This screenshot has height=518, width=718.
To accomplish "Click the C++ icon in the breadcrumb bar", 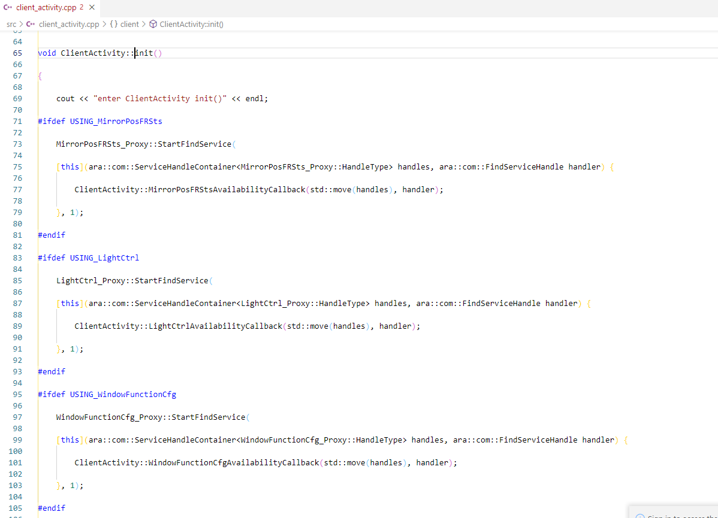I will coord(31,25).
